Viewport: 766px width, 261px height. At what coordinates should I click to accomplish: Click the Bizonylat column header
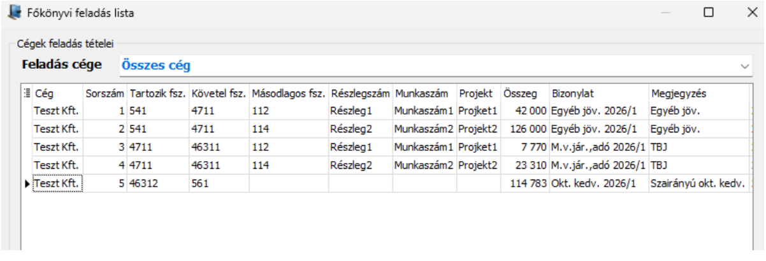click(x=598, y=94)
